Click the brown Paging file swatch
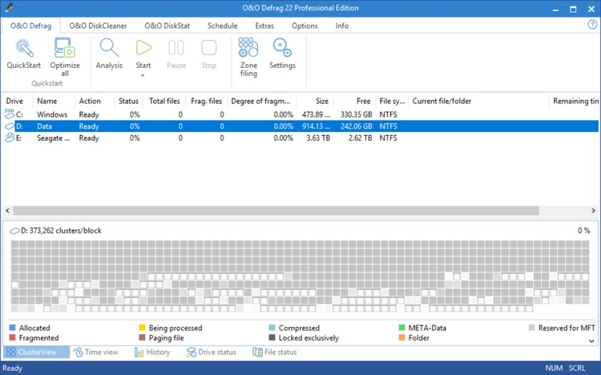This screenshot has height=375, width=601. (x=142, y=337)
